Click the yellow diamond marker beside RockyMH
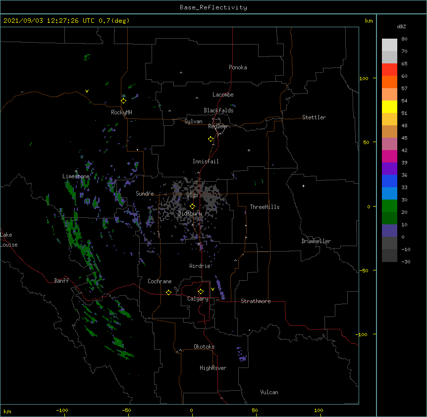427x417 pixels. point(123,101)
